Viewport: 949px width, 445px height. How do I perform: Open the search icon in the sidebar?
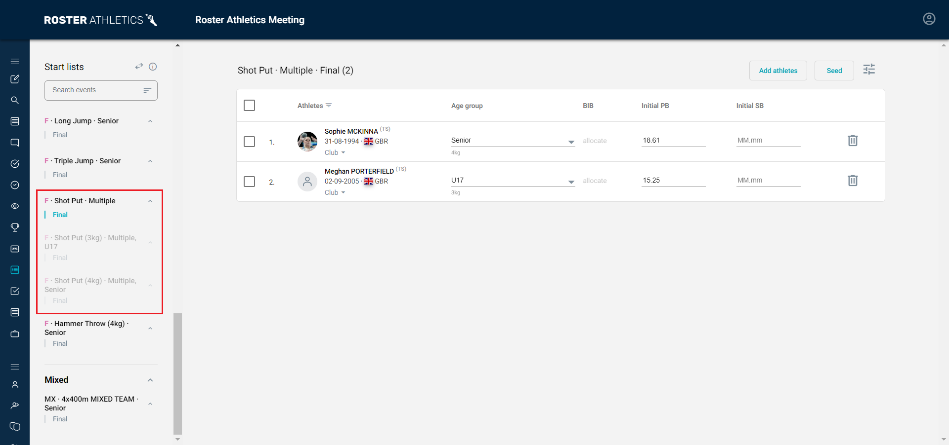pos(15,100)
